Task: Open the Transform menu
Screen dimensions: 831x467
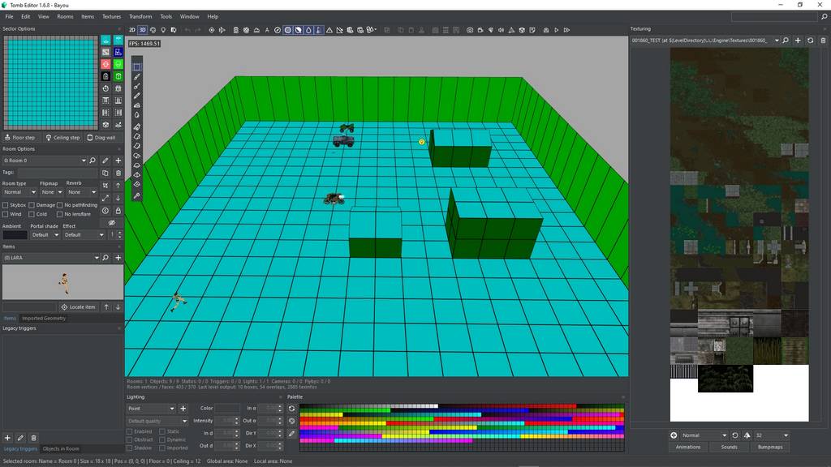Action: coord(140,16)
